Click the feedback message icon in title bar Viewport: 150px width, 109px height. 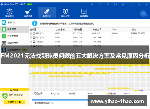92,5
